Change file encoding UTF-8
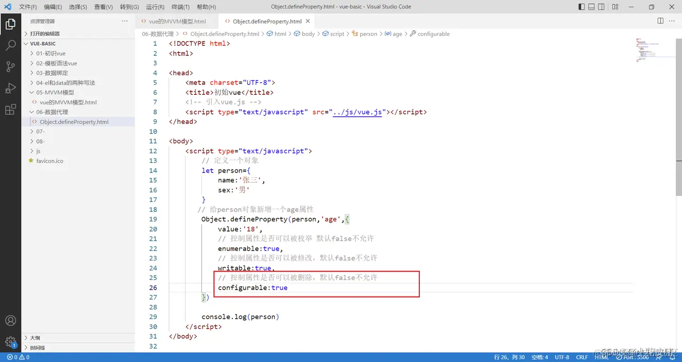 (562, 357)
